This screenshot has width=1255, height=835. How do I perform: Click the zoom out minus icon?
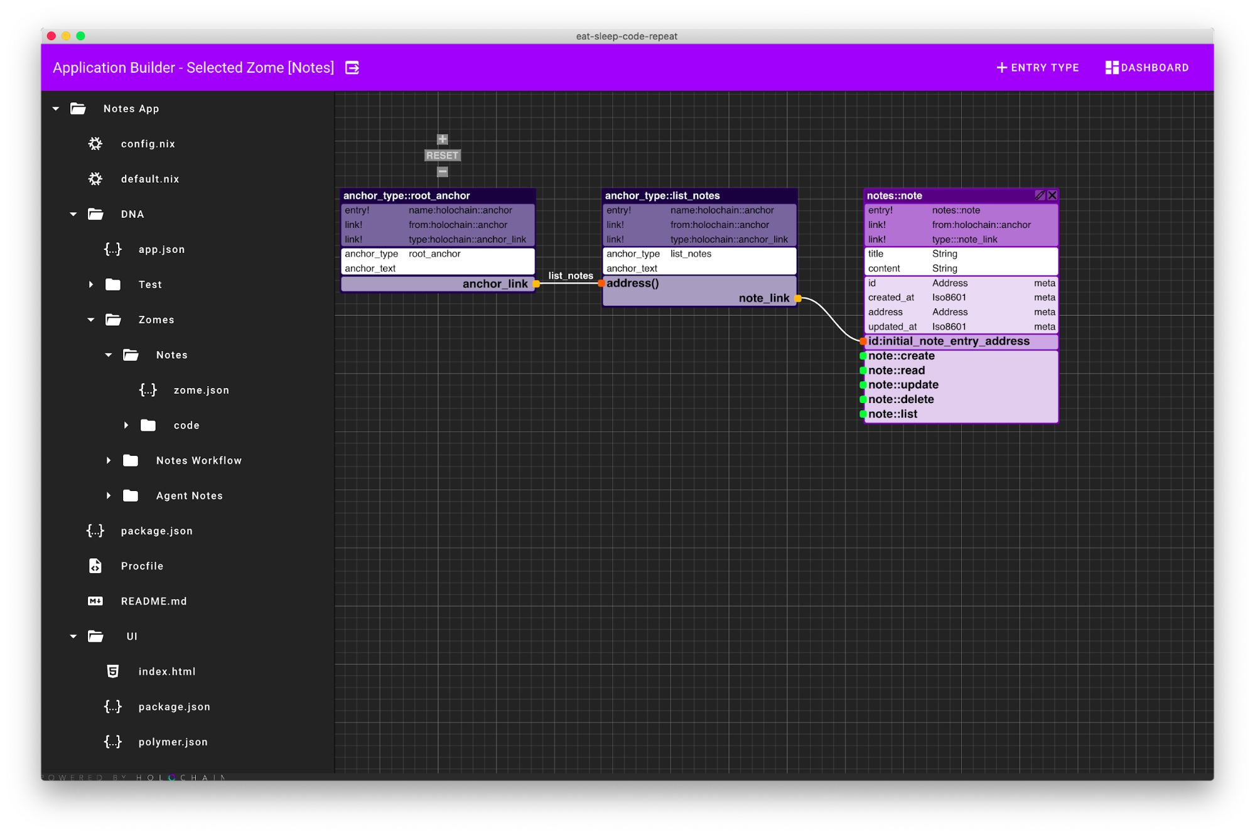click(x=443, y=171)
